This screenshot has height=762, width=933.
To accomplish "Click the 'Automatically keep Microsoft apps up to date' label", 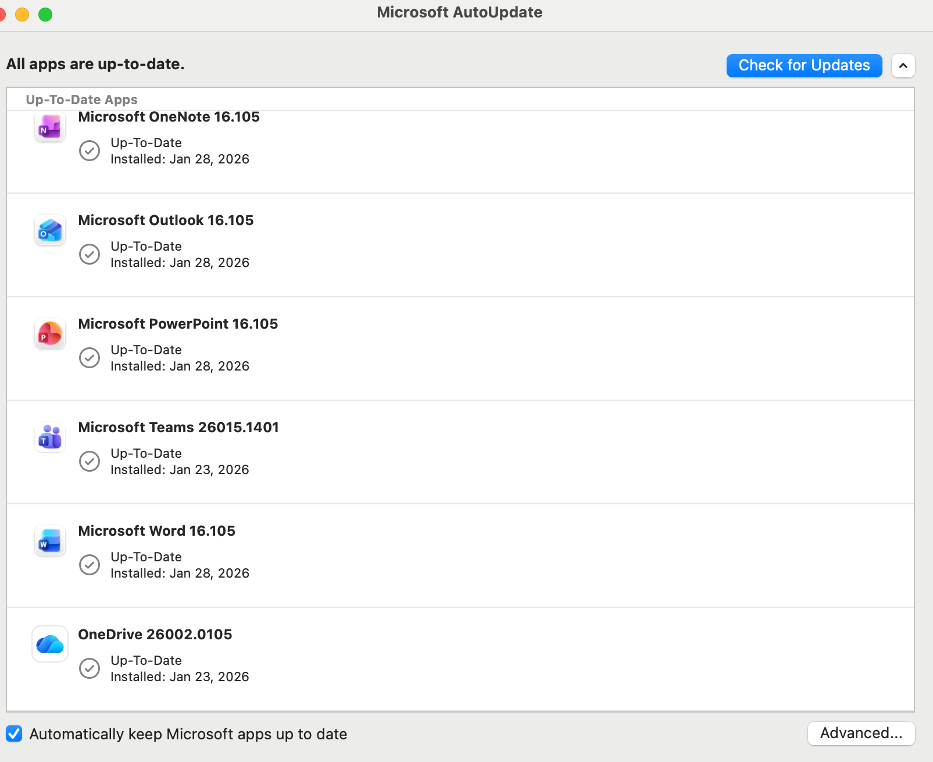I will [188, 734].
